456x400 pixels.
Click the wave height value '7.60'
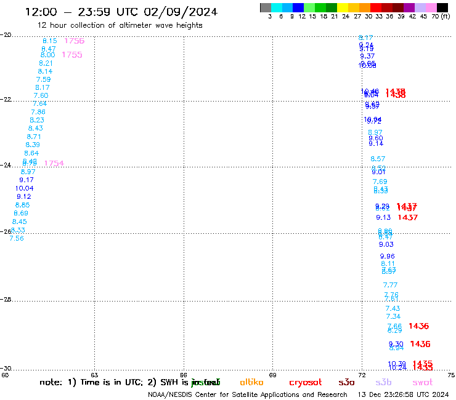click(x=41, y=95)
